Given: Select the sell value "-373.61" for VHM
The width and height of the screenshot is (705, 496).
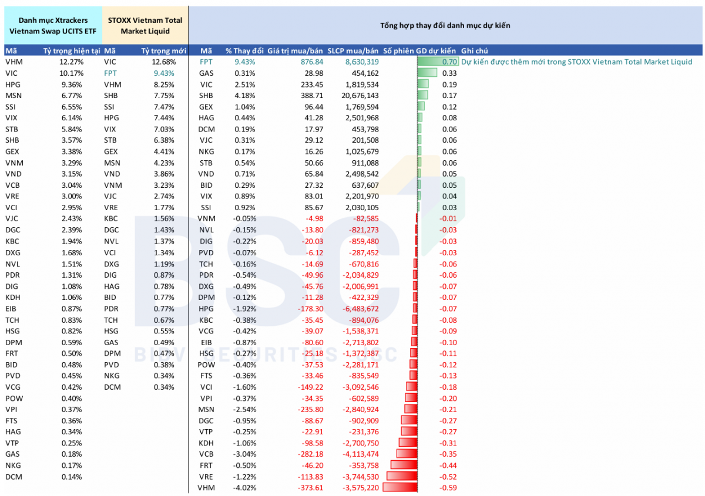Looking at the screenshot, I should point(310,488).
